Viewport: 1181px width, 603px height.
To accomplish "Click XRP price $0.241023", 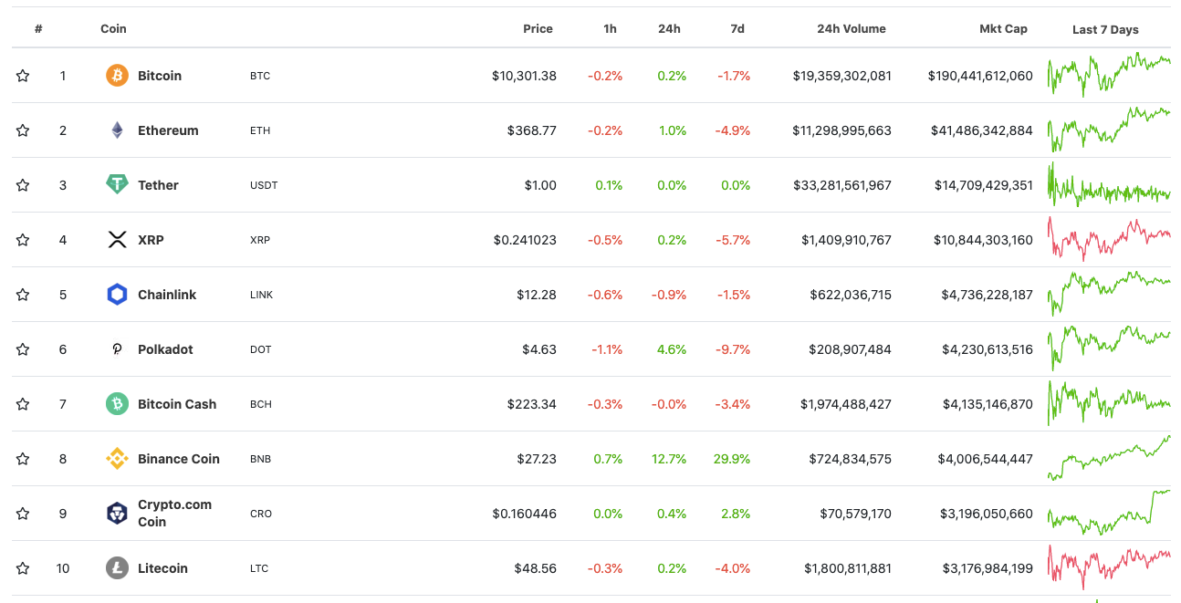I will pos(525,240).
